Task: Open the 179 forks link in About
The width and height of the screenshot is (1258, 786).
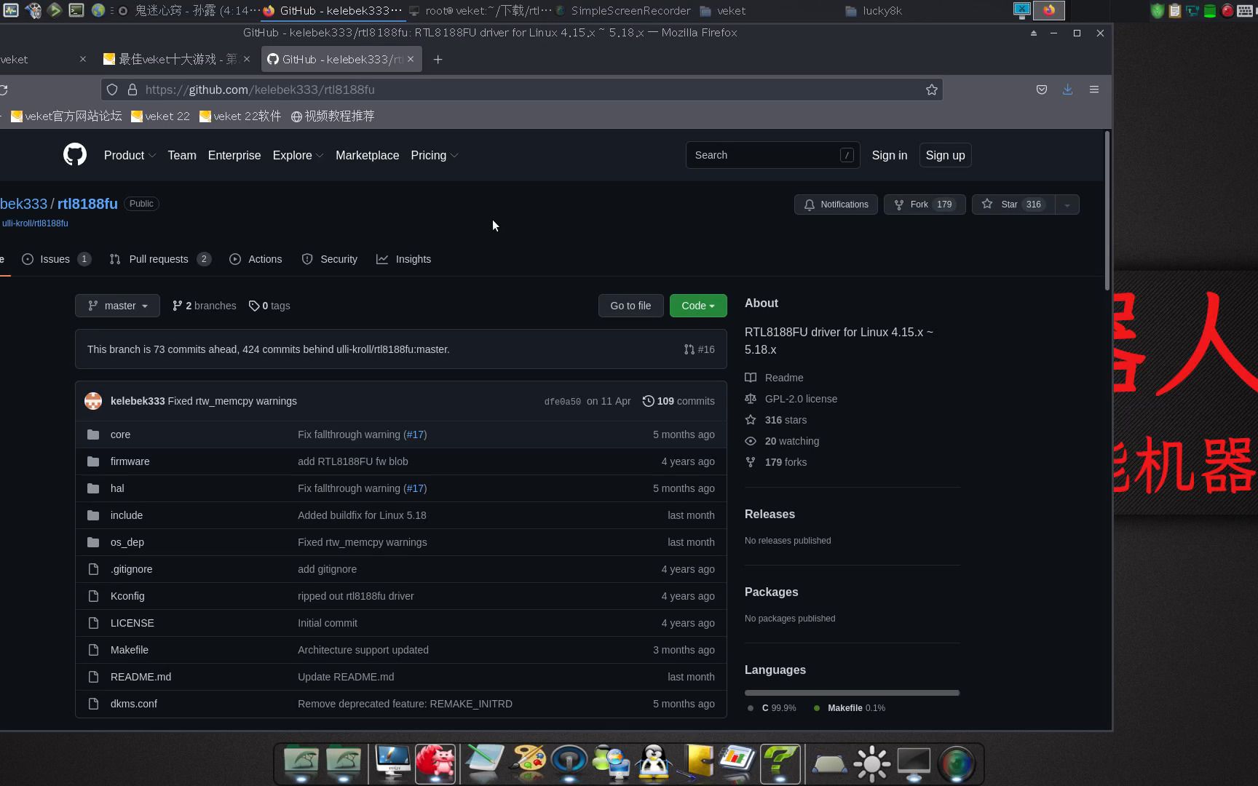Action: point(776,462)
